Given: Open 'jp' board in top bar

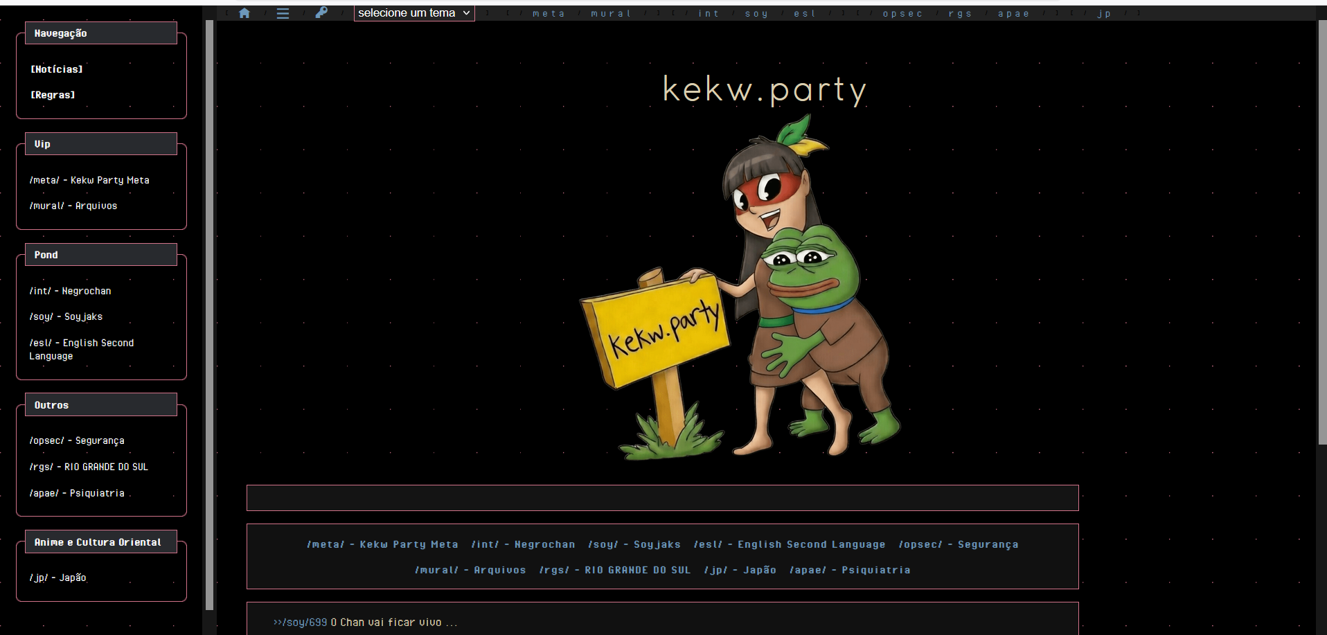Looking at the screenshot, I should tap(1104, 14).
